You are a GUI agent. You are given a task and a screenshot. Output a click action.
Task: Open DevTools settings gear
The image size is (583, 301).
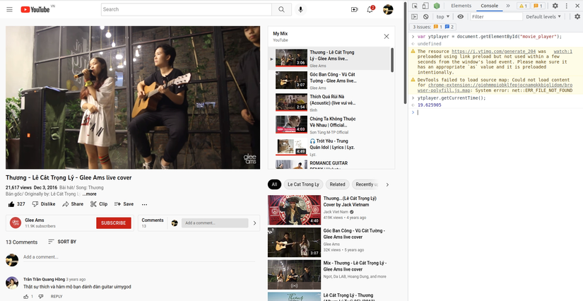coord(555,6)
